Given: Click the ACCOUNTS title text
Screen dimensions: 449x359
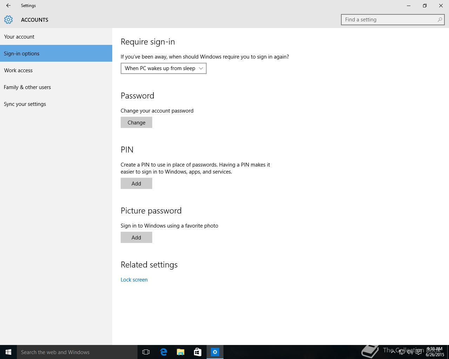Looking at the screenshot, I should pyautogui.click(x=35, y=20).
